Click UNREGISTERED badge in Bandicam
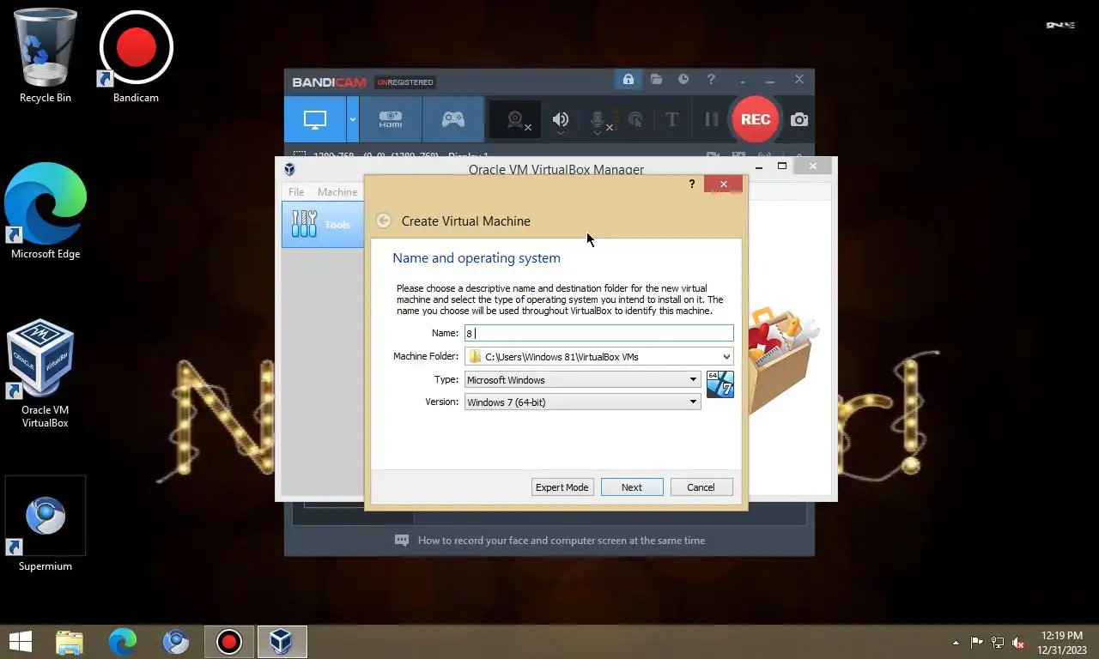Viewport: 1099px width, 659px height. pos(405,82)
